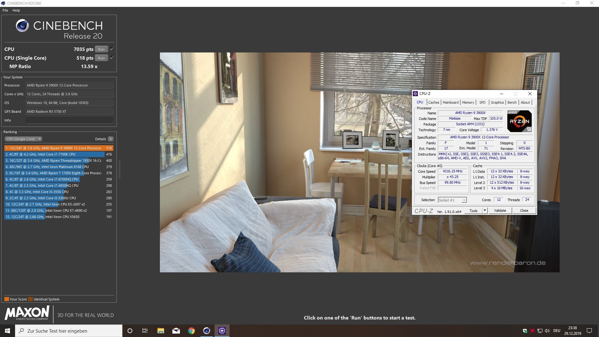Open the Windows Start menu
Viewport: 599px width, 337px height.
click(7, 331)
